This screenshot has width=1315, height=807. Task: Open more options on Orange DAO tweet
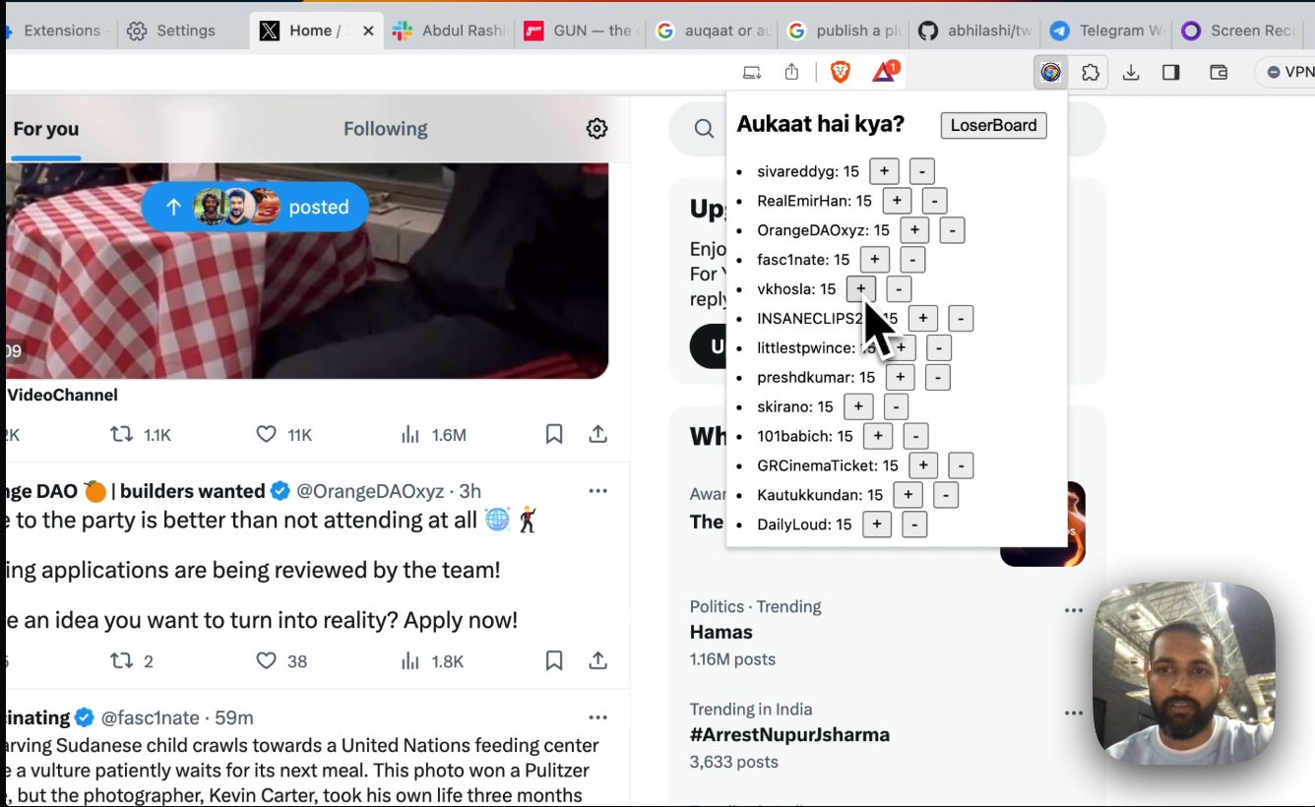click(597, 491)
